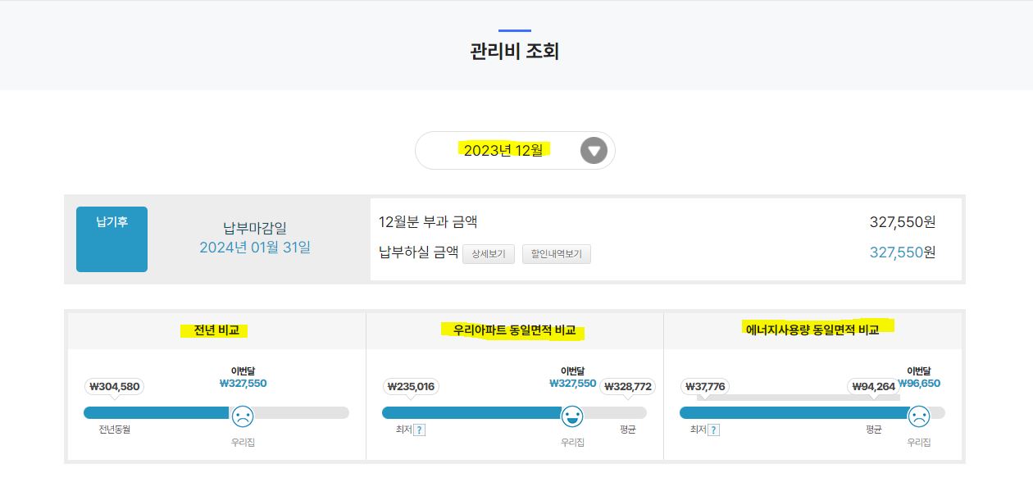This screenshot has height=482, width=1033.
Task: Select the 전년 비교 section header
Action: 215,330
